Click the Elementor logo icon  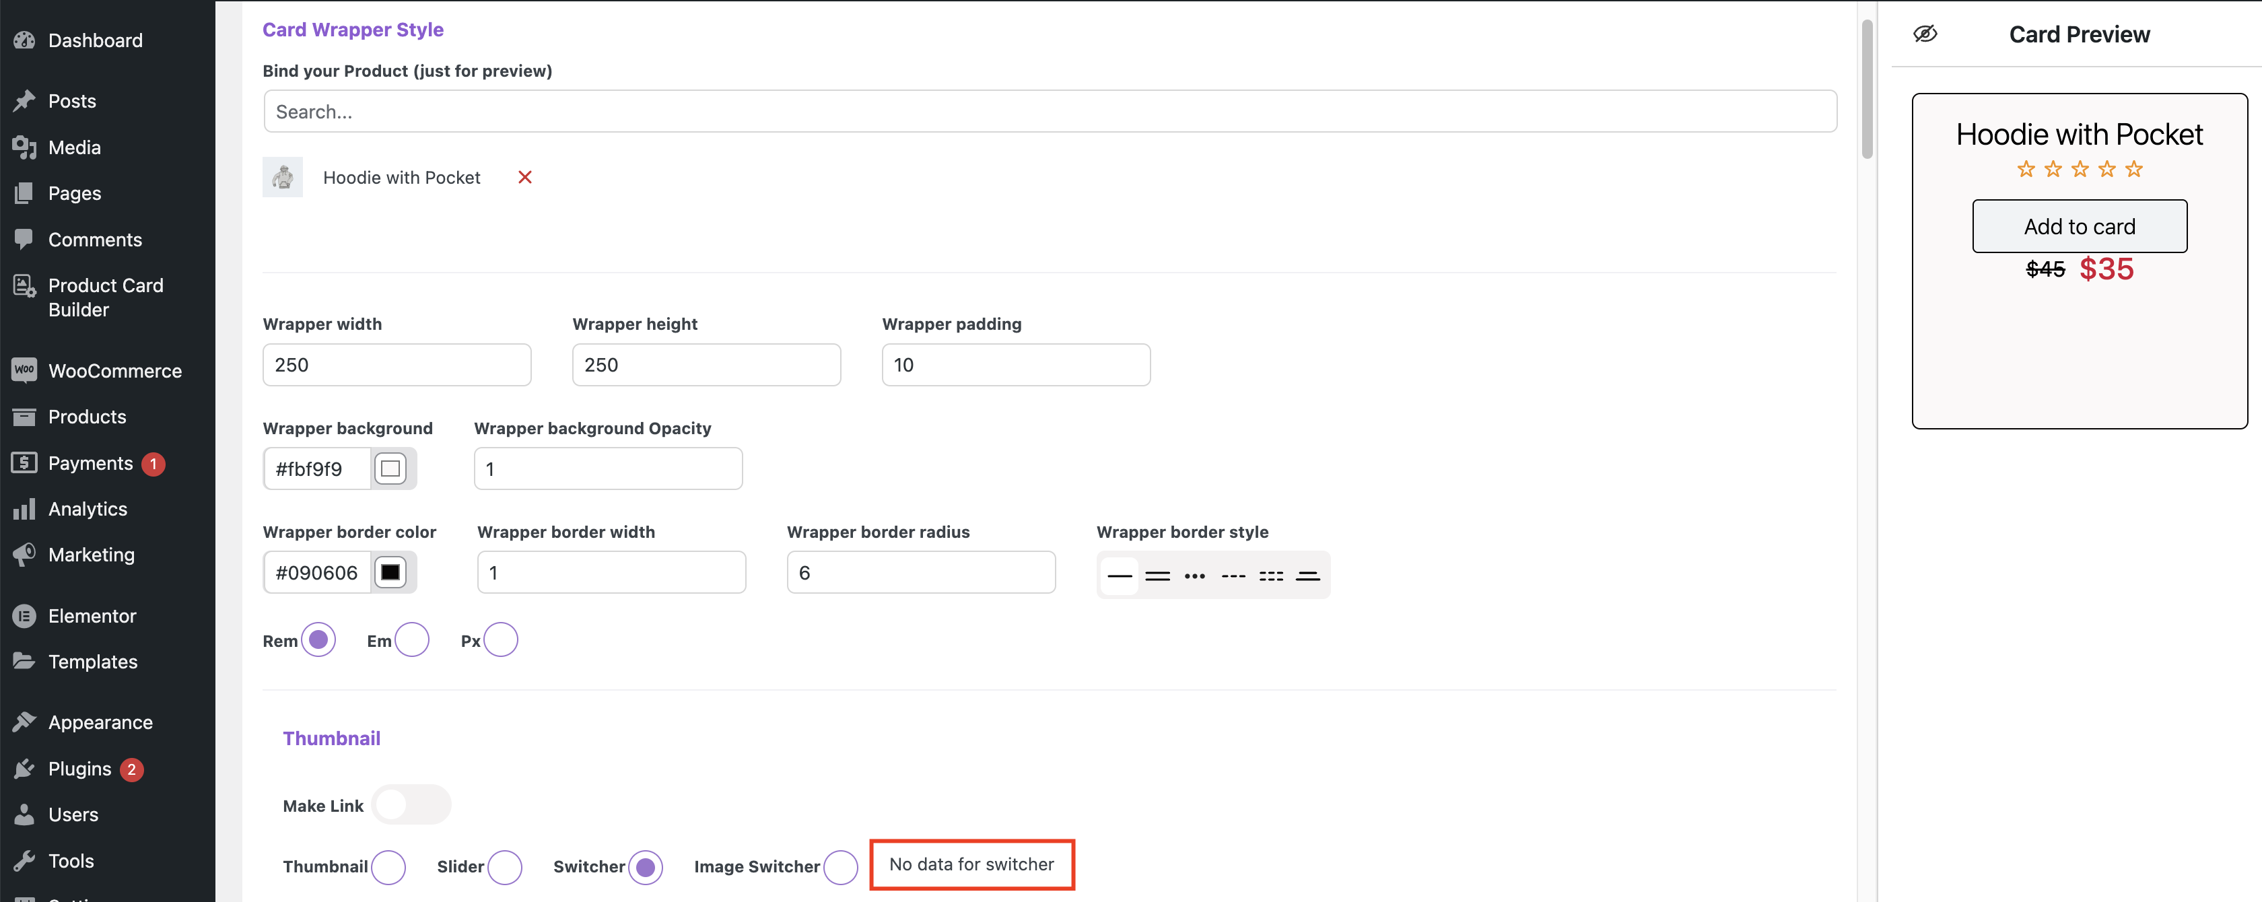[25, 616]
